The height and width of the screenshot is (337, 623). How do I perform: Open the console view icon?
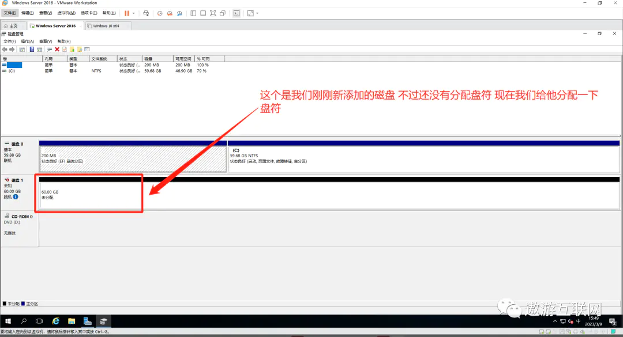[237, 13]
